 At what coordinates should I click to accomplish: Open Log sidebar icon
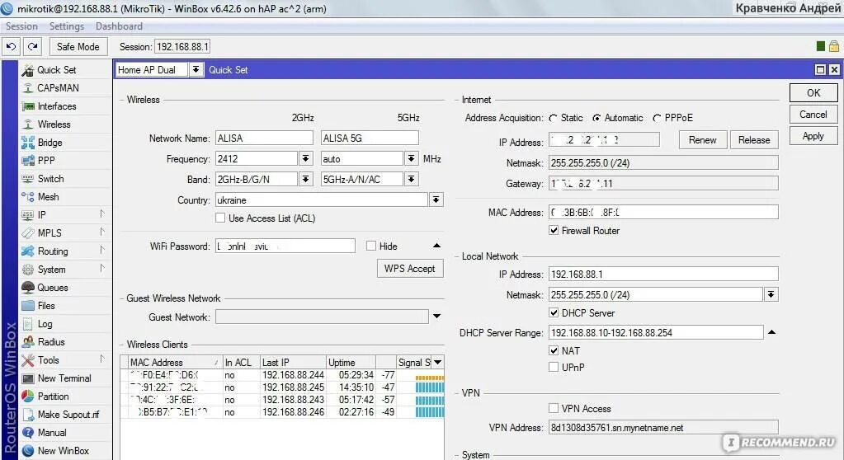[x=27, y=324]
